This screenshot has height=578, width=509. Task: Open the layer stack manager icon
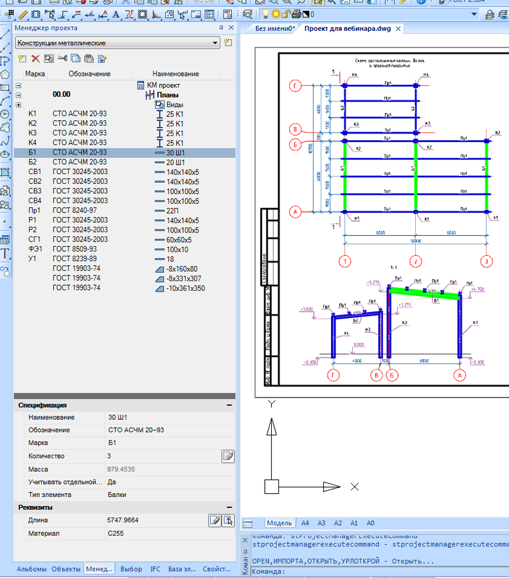click(x=490, y=14)
